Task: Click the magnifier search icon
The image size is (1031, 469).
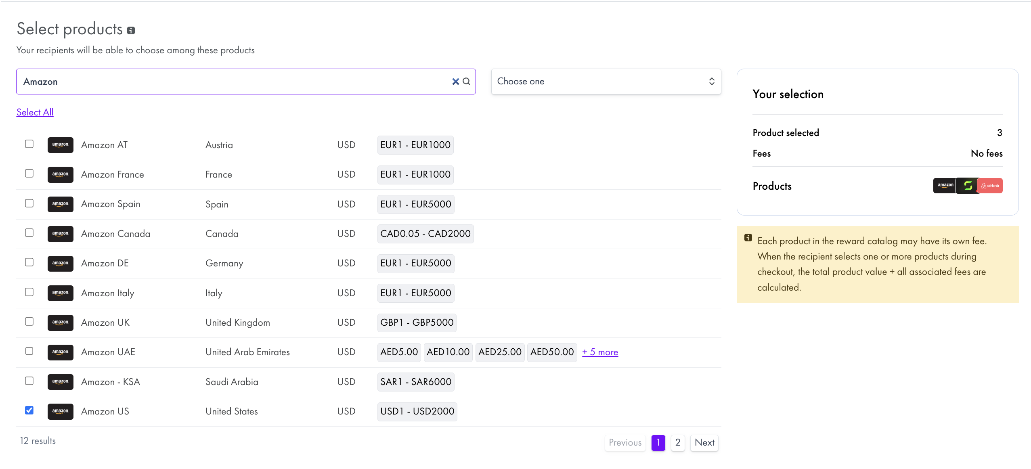Action: 466,82
